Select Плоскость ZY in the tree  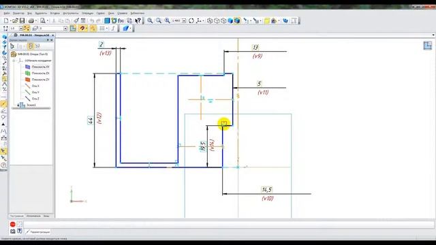click(x=40, y=80)
